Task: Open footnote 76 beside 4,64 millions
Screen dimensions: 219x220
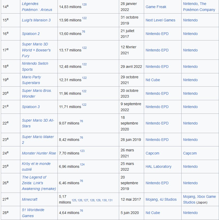Action: pyautogui.click(x=81, y=211)
